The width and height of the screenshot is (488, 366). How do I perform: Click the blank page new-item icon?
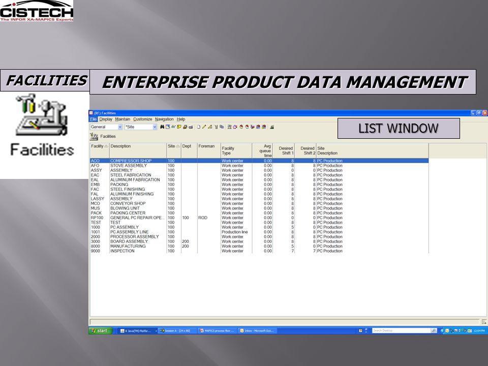pos(199,127)
